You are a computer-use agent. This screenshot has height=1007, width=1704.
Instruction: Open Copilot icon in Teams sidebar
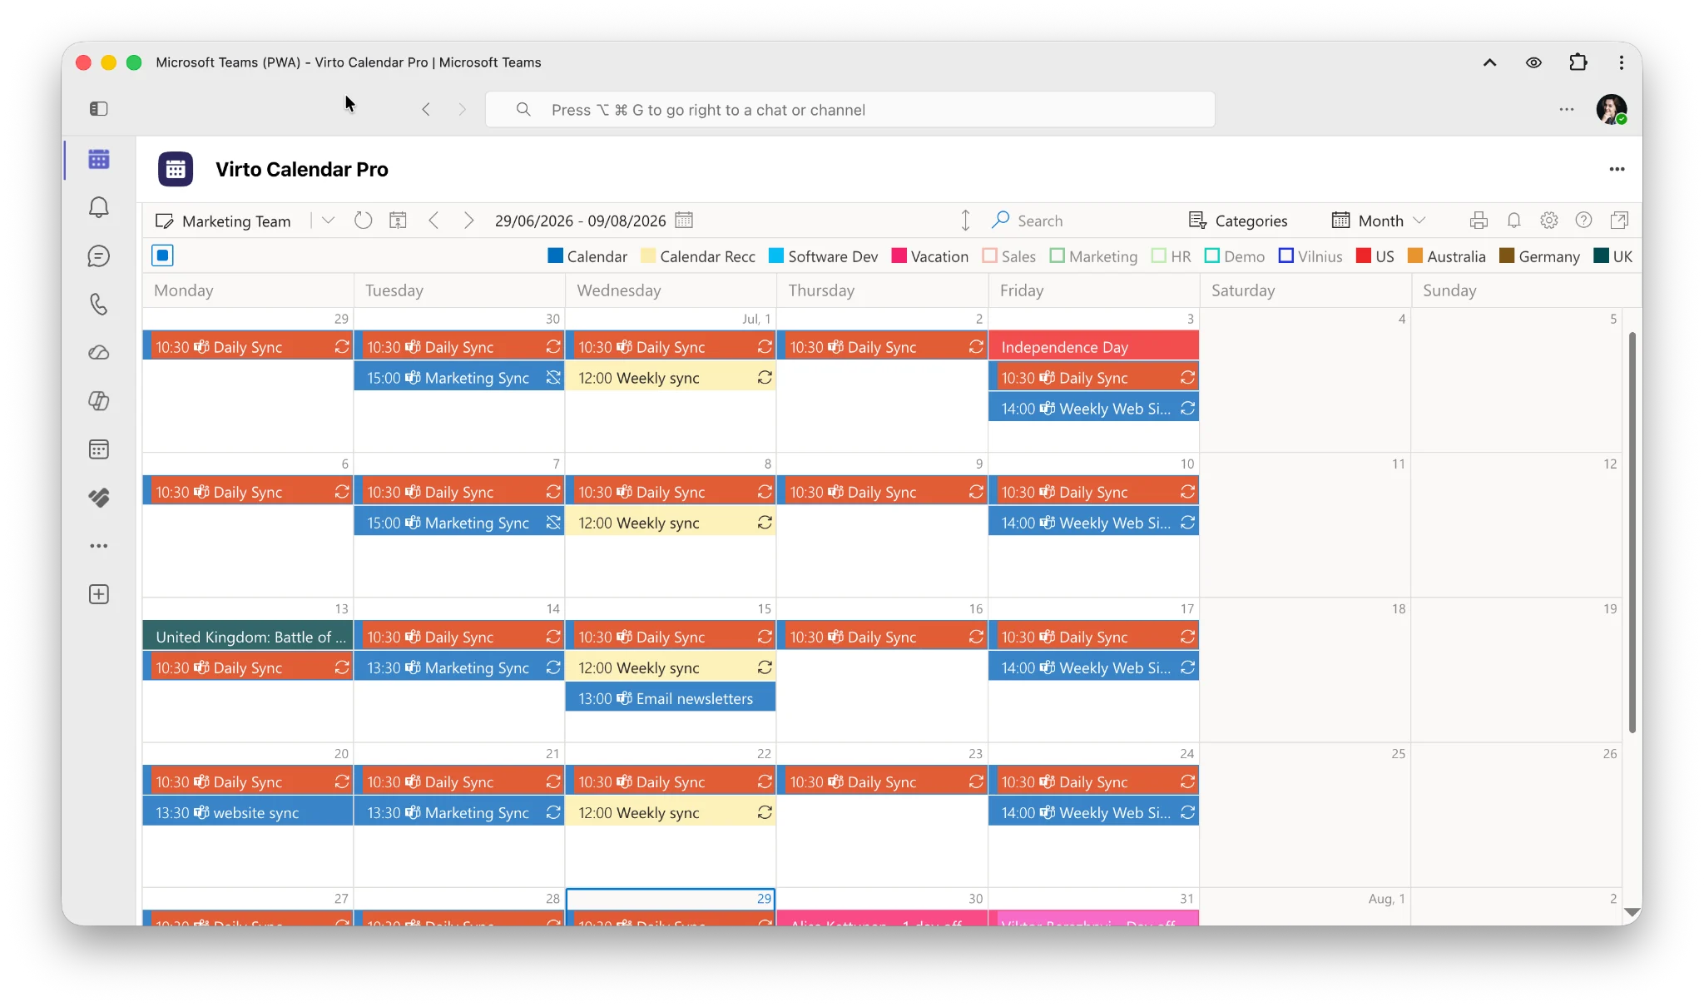(99, 400)
